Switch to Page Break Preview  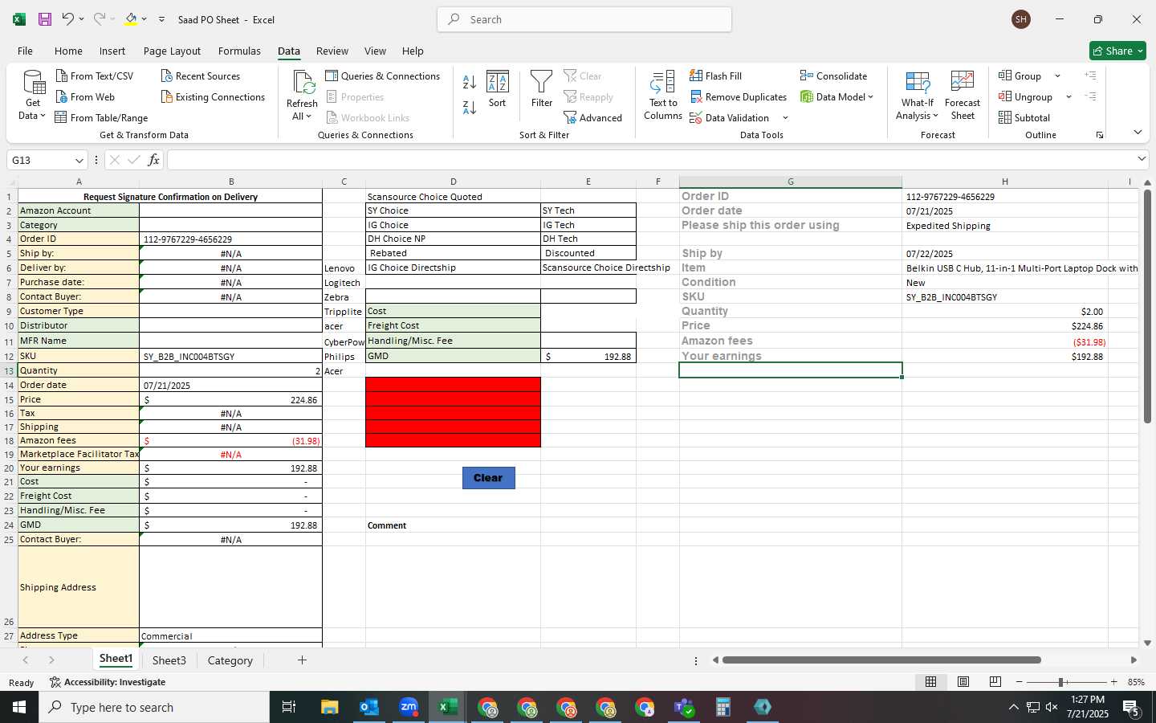tap(995, 681)
